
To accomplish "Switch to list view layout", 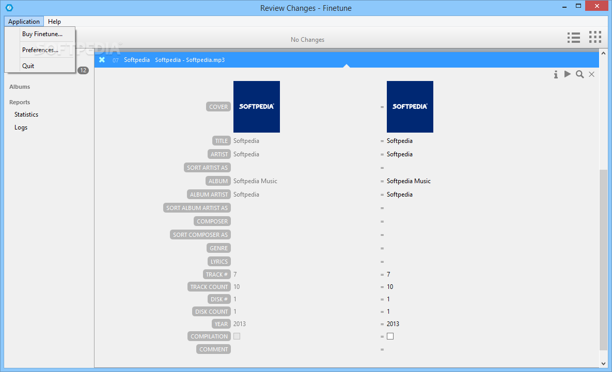I will tap(573, 38).
